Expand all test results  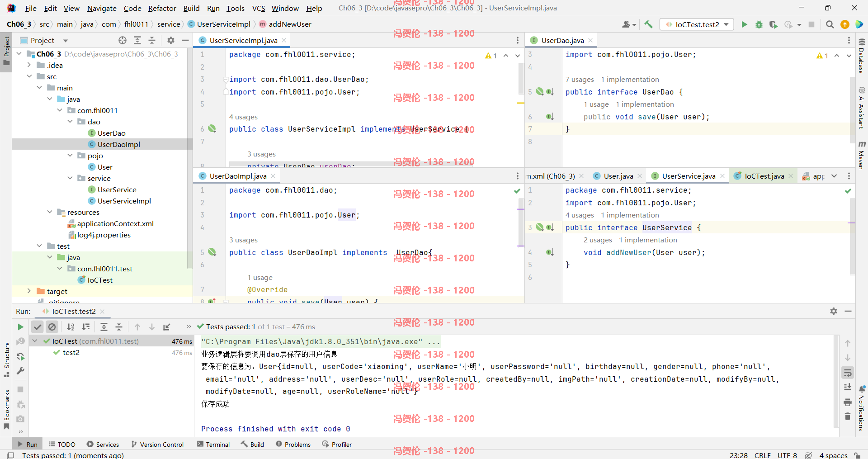[x=104, y=327]
